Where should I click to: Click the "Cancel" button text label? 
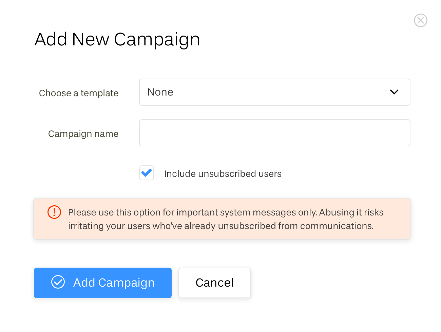214,283
